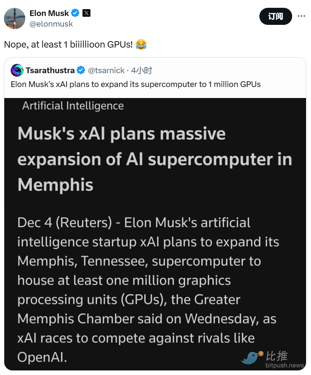Open the quoted tweet about xAI's supercomputer
This screenshot has width=311, height=375.
pos(136,85)
